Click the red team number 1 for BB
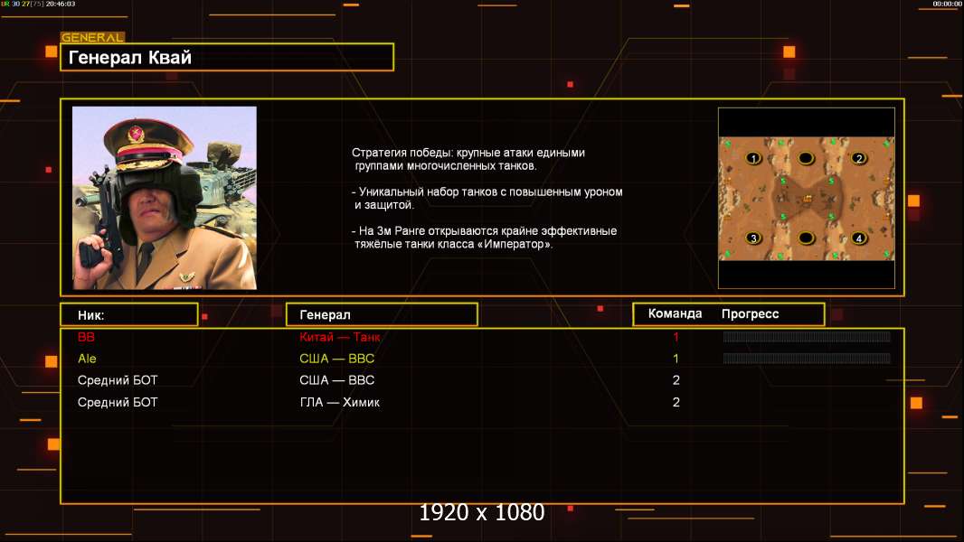Screen dimensions: 964x542 [x=676, y=336]
